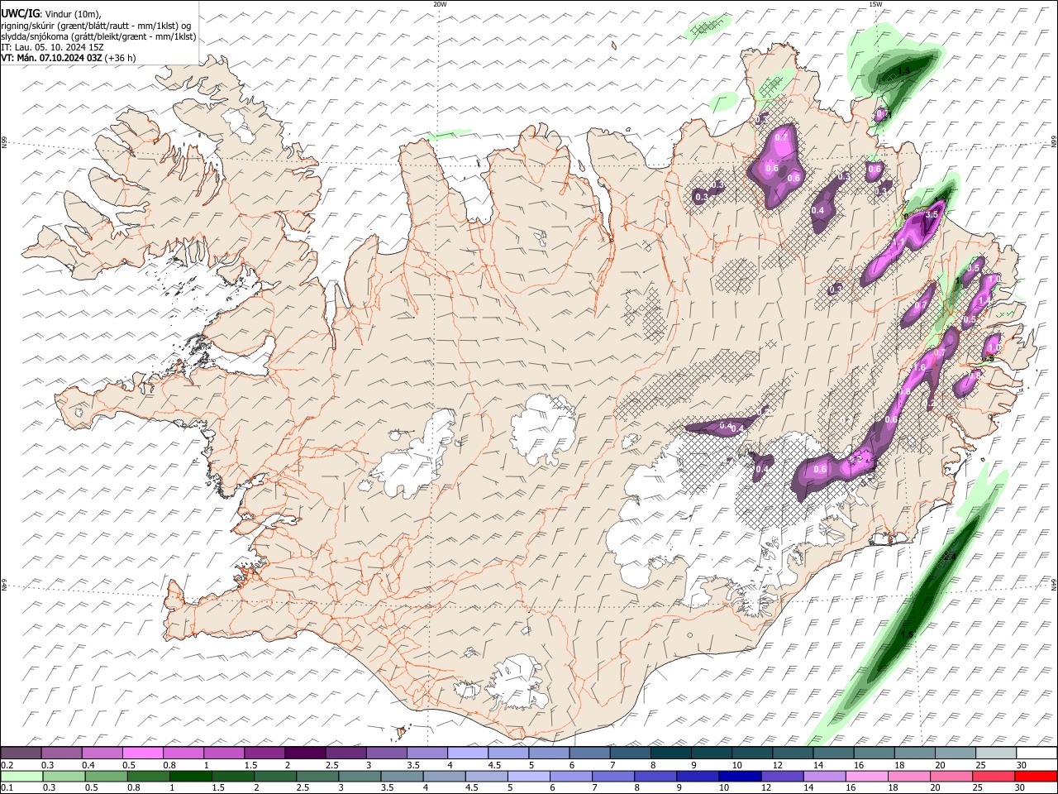
Task: Pick dark plum swatch between 2 and 2.5
Action: pyautogui.click(x=305, y=753)
